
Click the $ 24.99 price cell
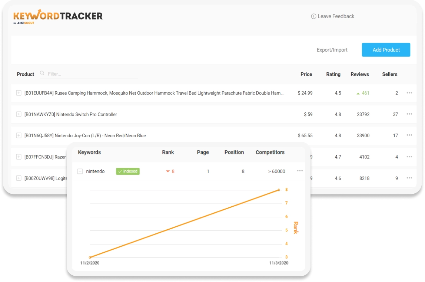(305, 93)
